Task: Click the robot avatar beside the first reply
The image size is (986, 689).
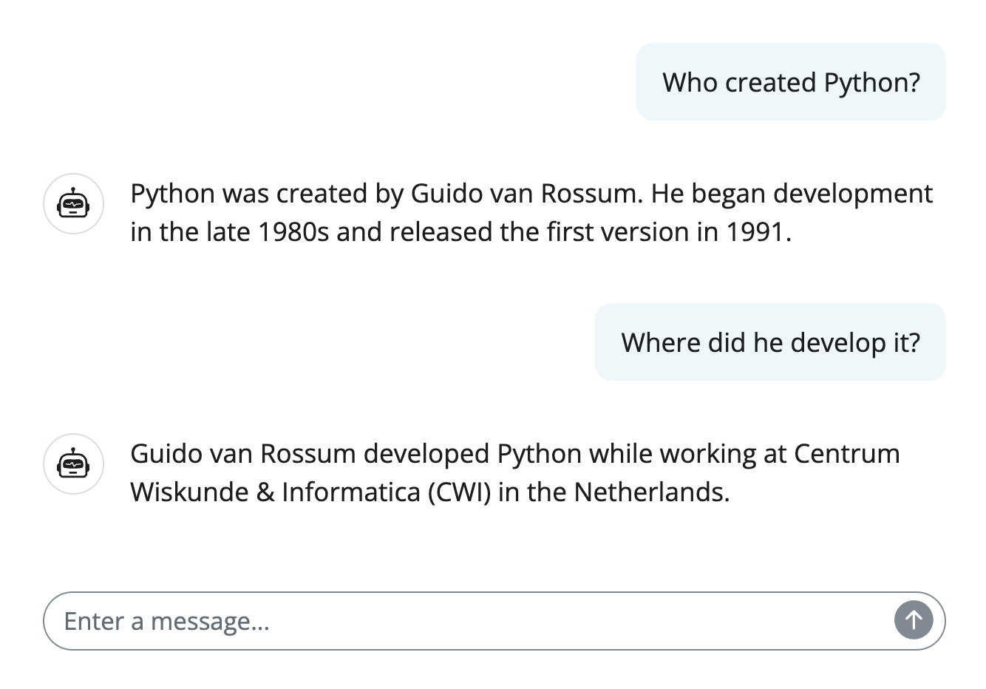Action: point(73,204)
